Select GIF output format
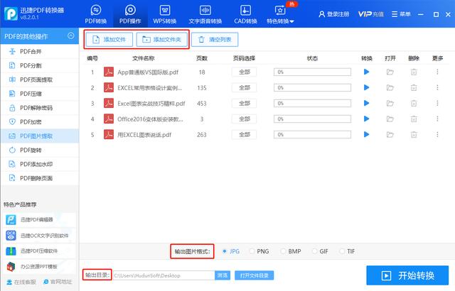The height and width of the screenshot is (291, 455). tap(320, 251)
